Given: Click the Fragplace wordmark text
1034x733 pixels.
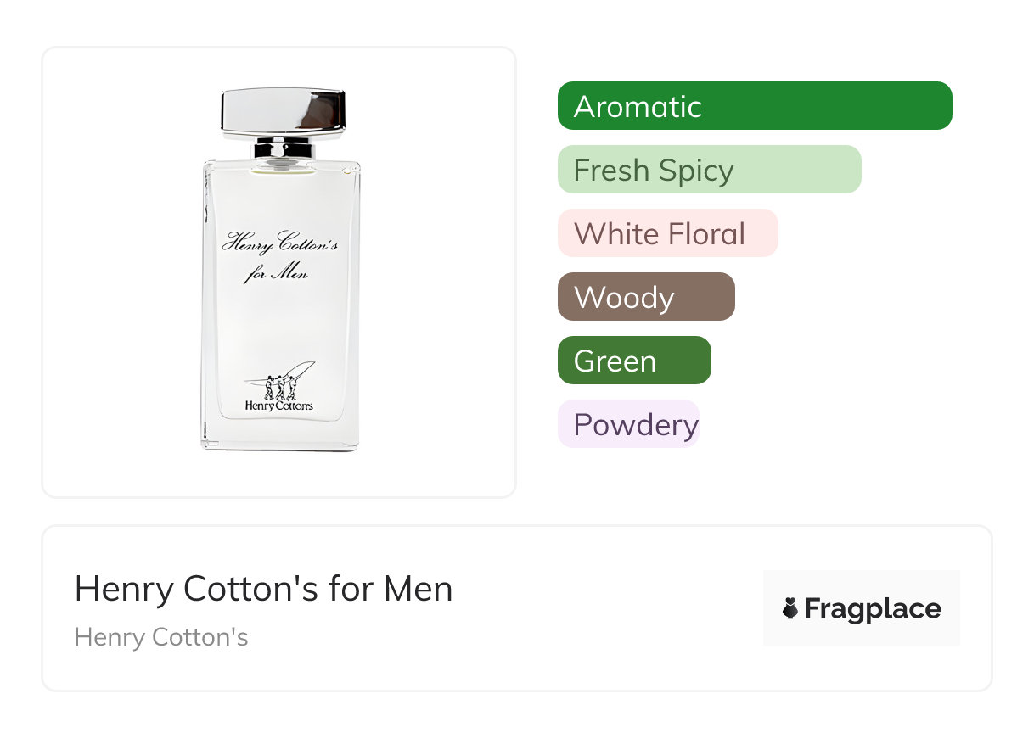Looking at the screenshot, I should [873, 609].
